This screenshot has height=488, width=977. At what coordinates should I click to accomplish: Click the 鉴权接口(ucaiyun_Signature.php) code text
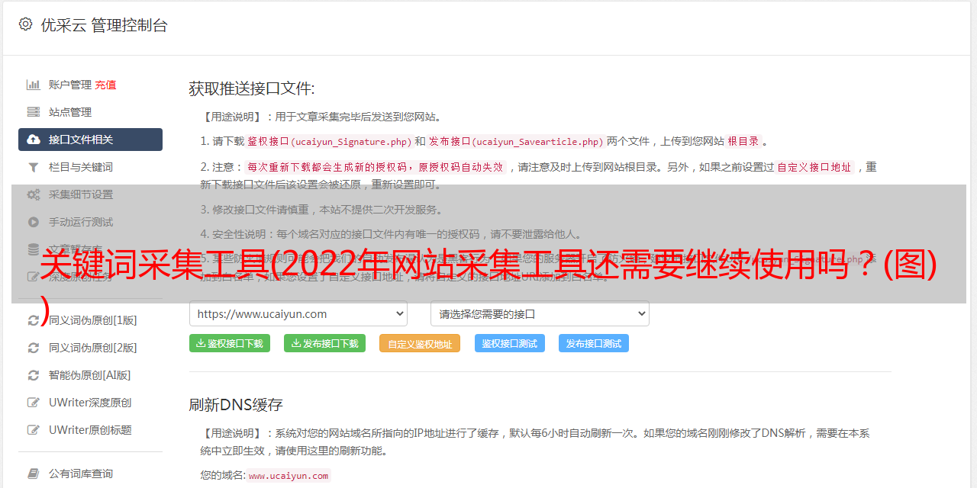(329, 141)
